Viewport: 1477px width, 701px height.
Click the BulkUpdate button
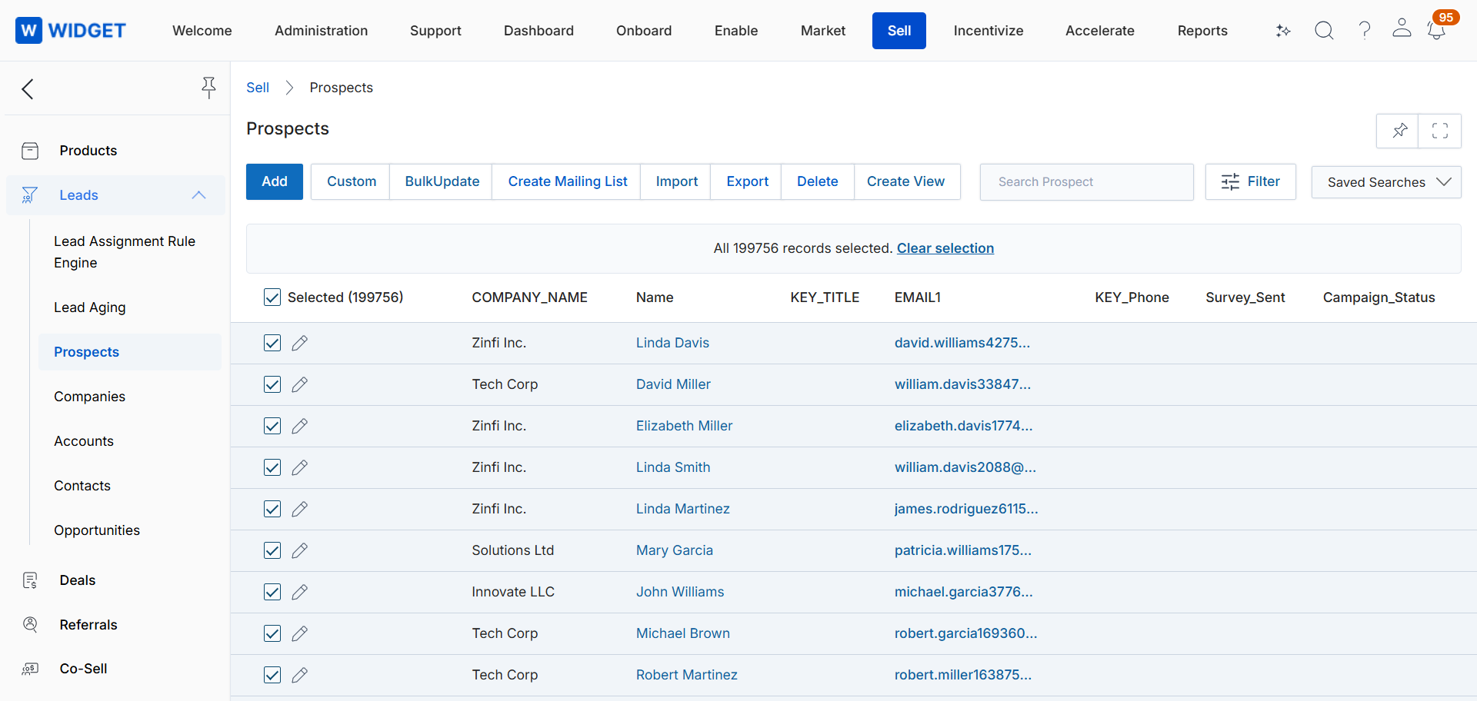point(442,181)
